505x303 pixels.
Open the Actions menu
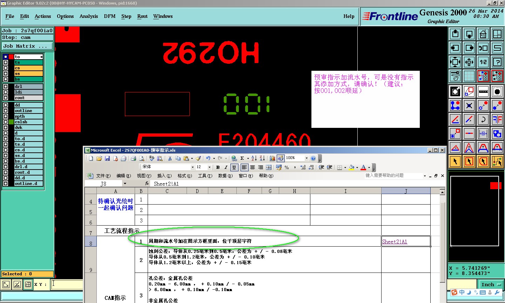(43, 16)
